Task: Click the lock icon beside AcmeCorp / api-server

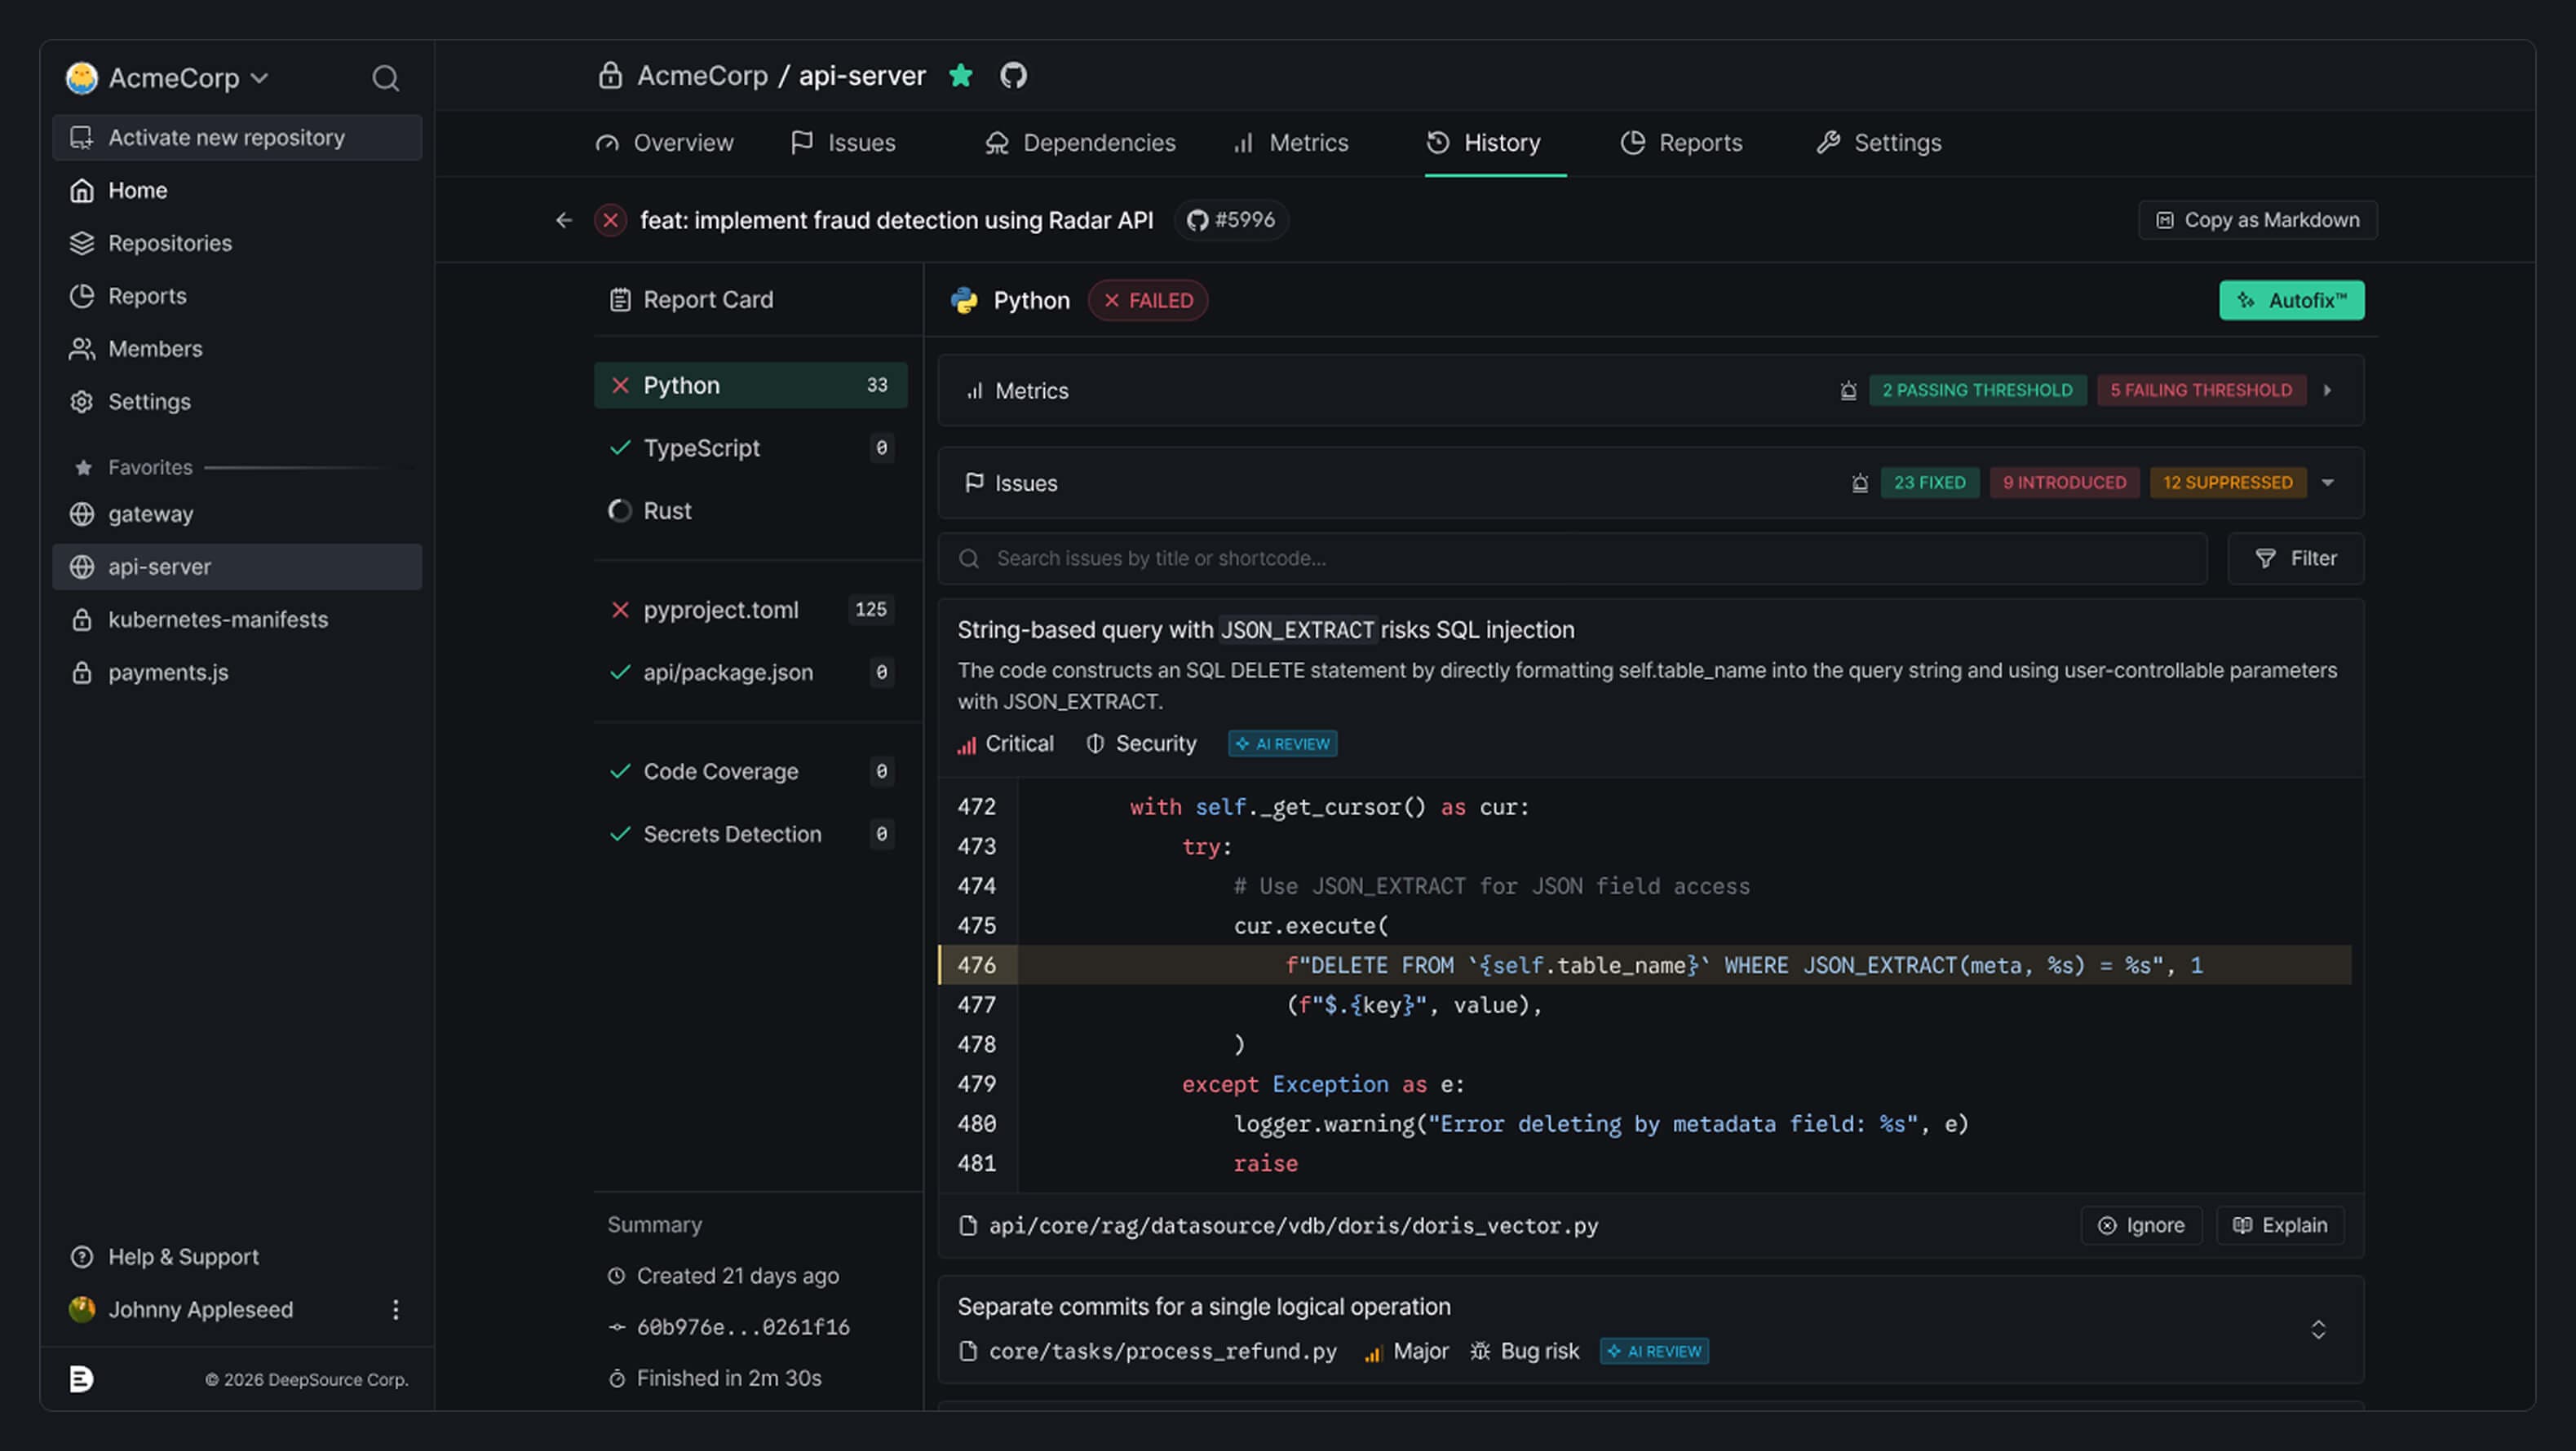Action: [x=610, y=75]
